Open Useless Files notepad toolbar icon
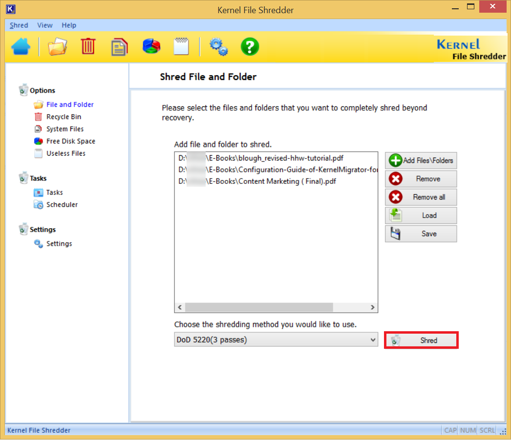The width and height of the screenshot is (511, 440). click(182, 46)
